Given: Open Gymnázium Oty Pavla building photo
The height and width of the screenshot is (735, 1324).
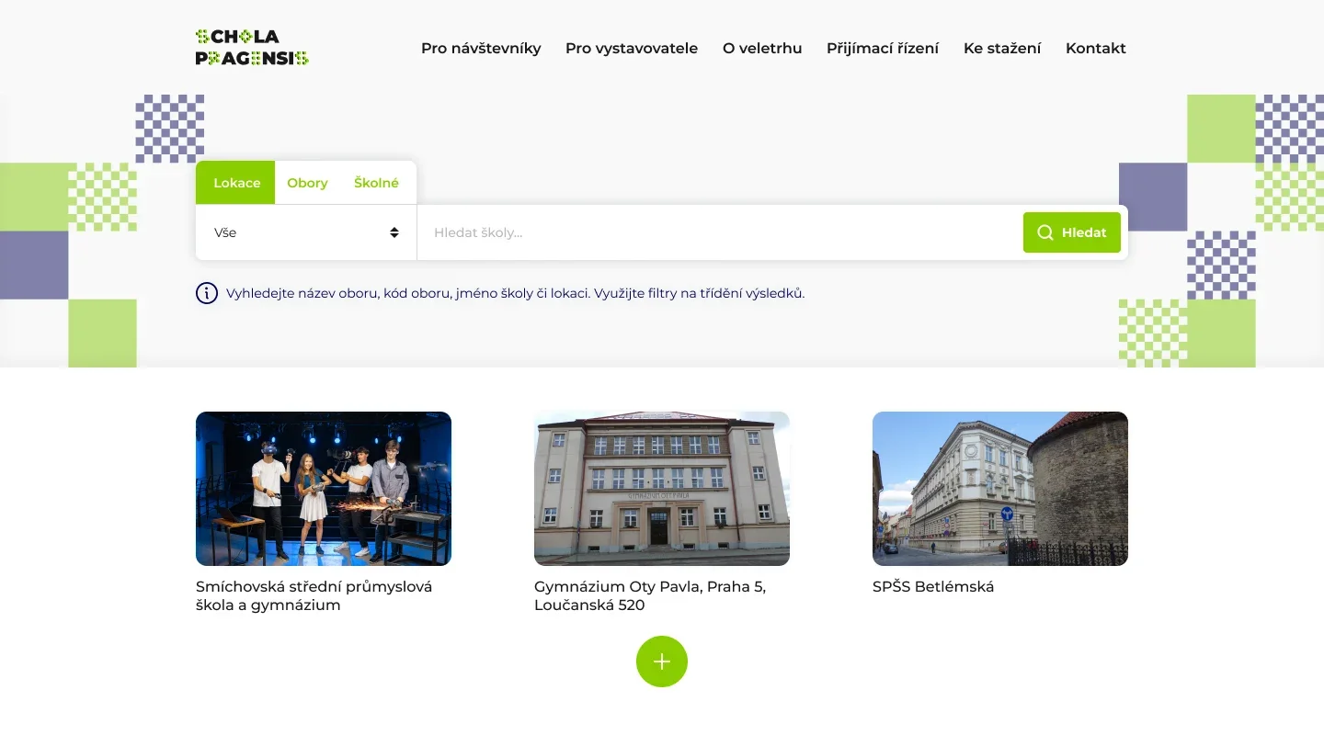Looking at the screenshot, I should pyautogui.click(x=662, y=489).
